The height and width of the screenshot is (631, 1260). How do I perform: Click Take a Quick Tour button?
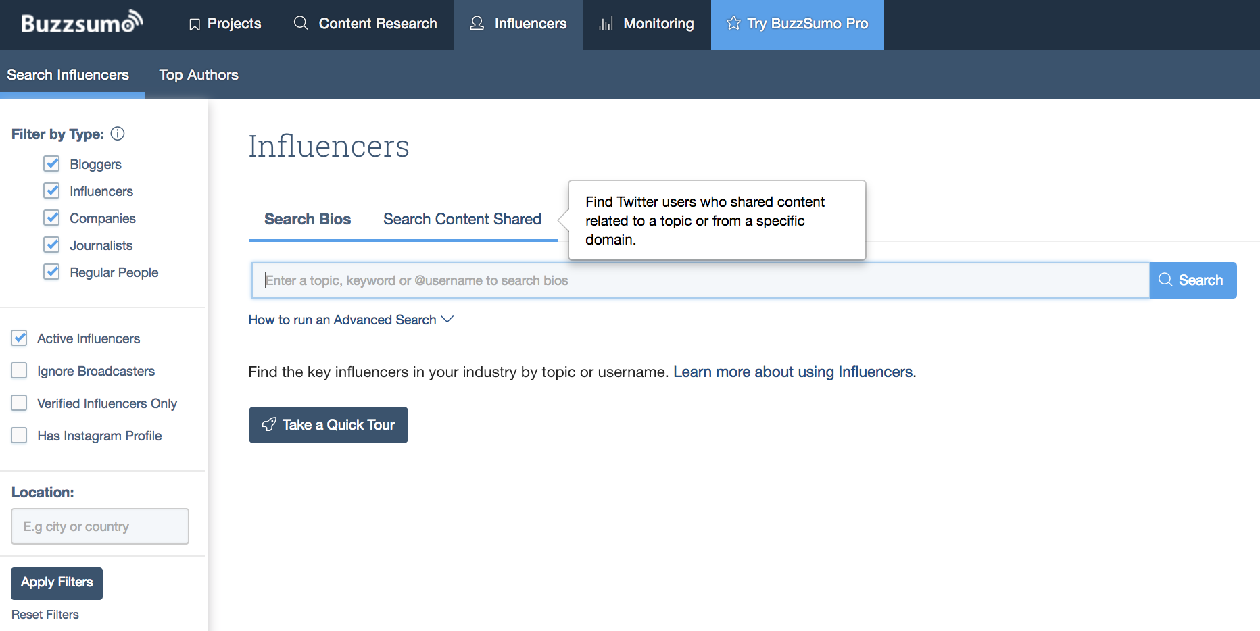[329, 425]
